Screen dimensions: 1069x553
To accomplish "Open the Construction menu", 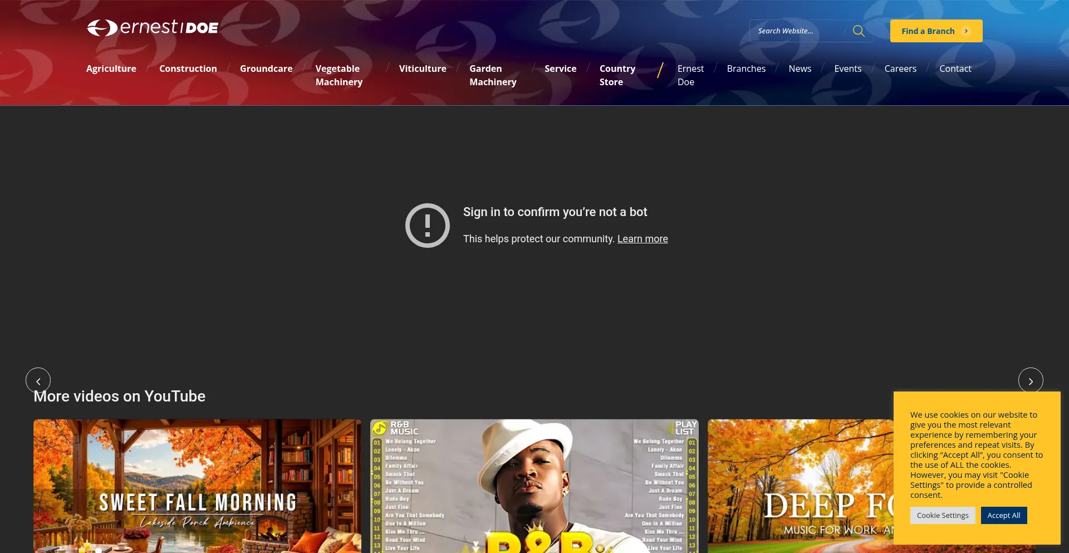I will tap(188, 68).
